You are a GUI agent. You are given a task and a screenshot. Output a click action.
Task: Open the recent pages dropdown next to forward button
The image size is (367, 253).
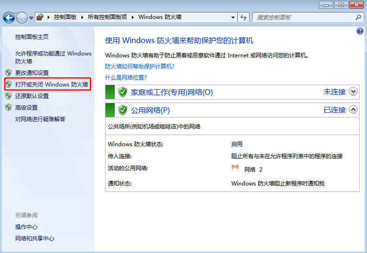pyautogui.click(x=31, y=18)
